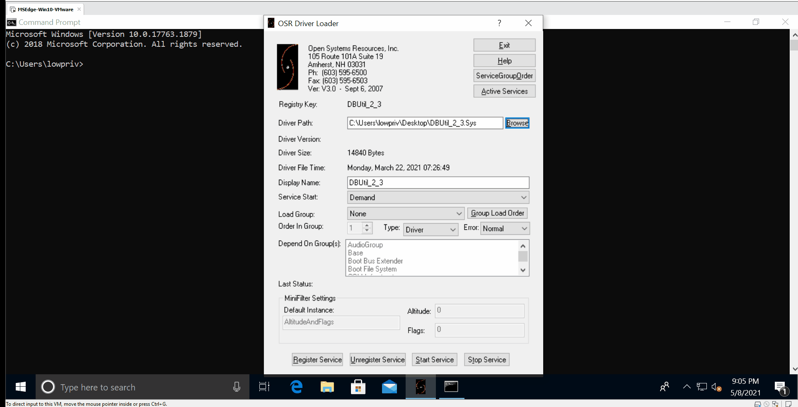Click Command Prompt window title icon

point(11,22)
